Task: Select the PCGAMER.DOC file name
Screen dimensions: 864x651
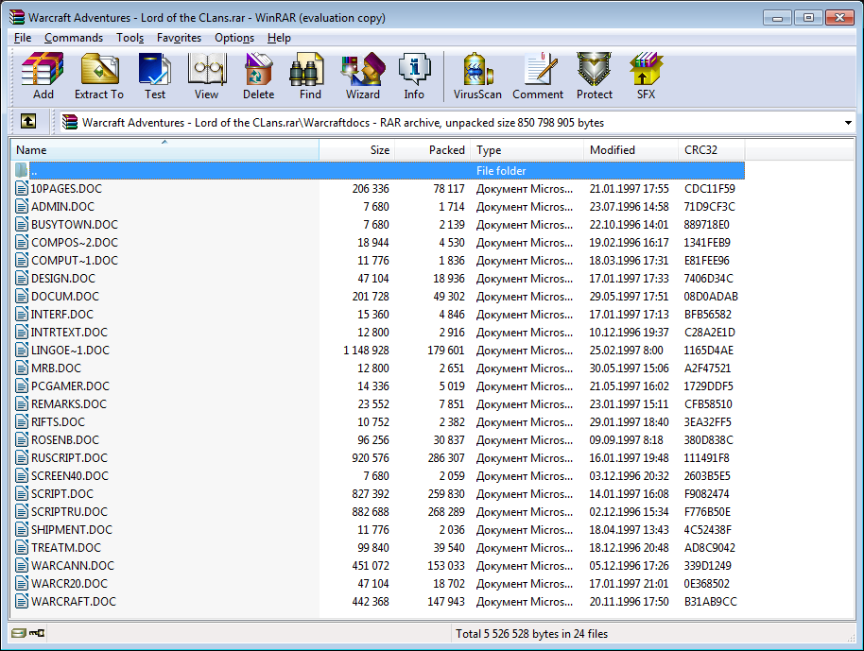Action: point(70,386)
